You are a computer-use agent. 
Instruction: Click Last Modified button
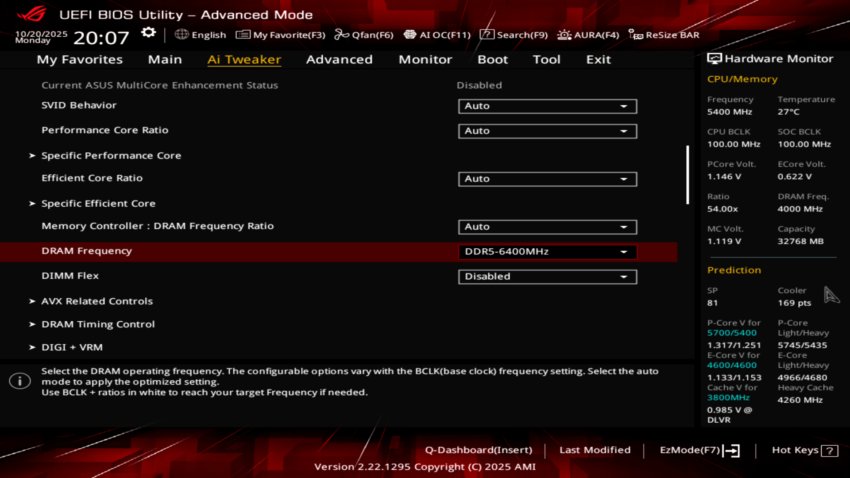595,450
